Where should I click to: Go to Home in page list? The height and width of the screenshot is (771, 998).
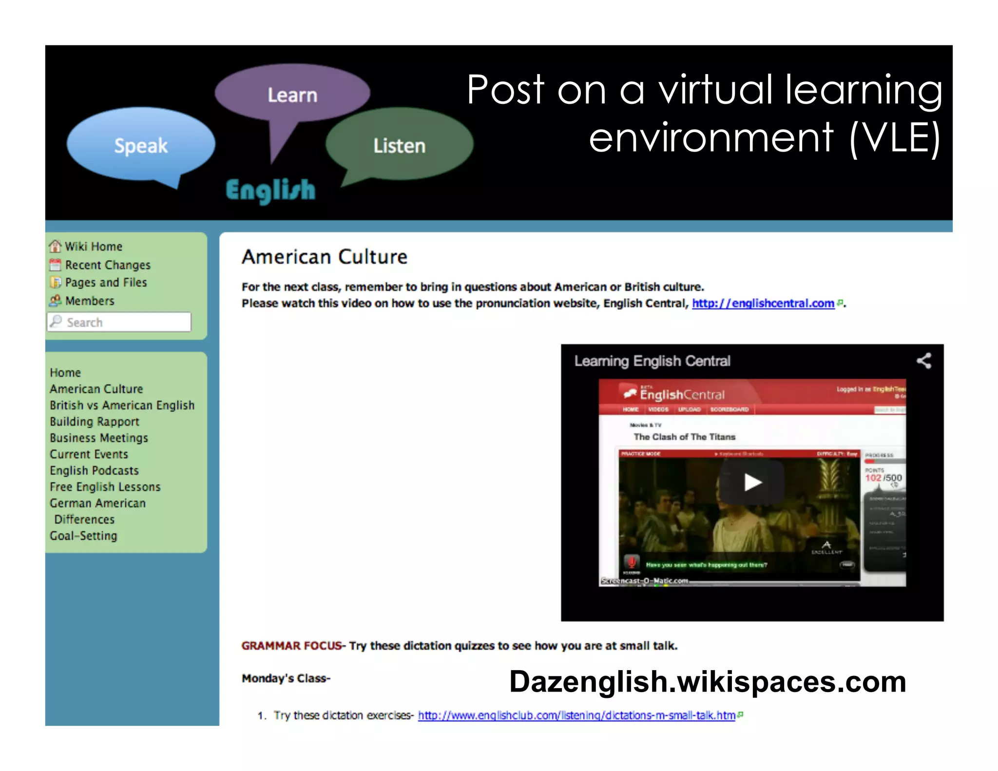point(65,372)
